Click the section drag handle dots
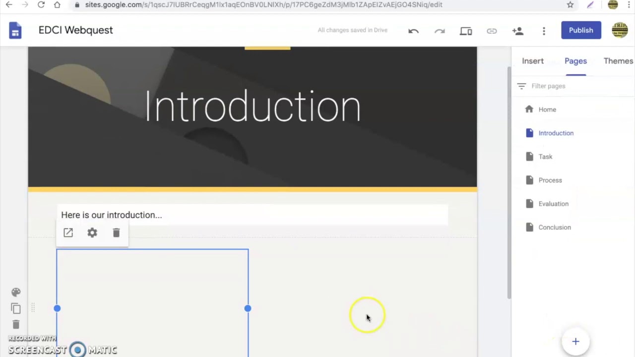This screenshot has width=635, height=357. (33, 308)
